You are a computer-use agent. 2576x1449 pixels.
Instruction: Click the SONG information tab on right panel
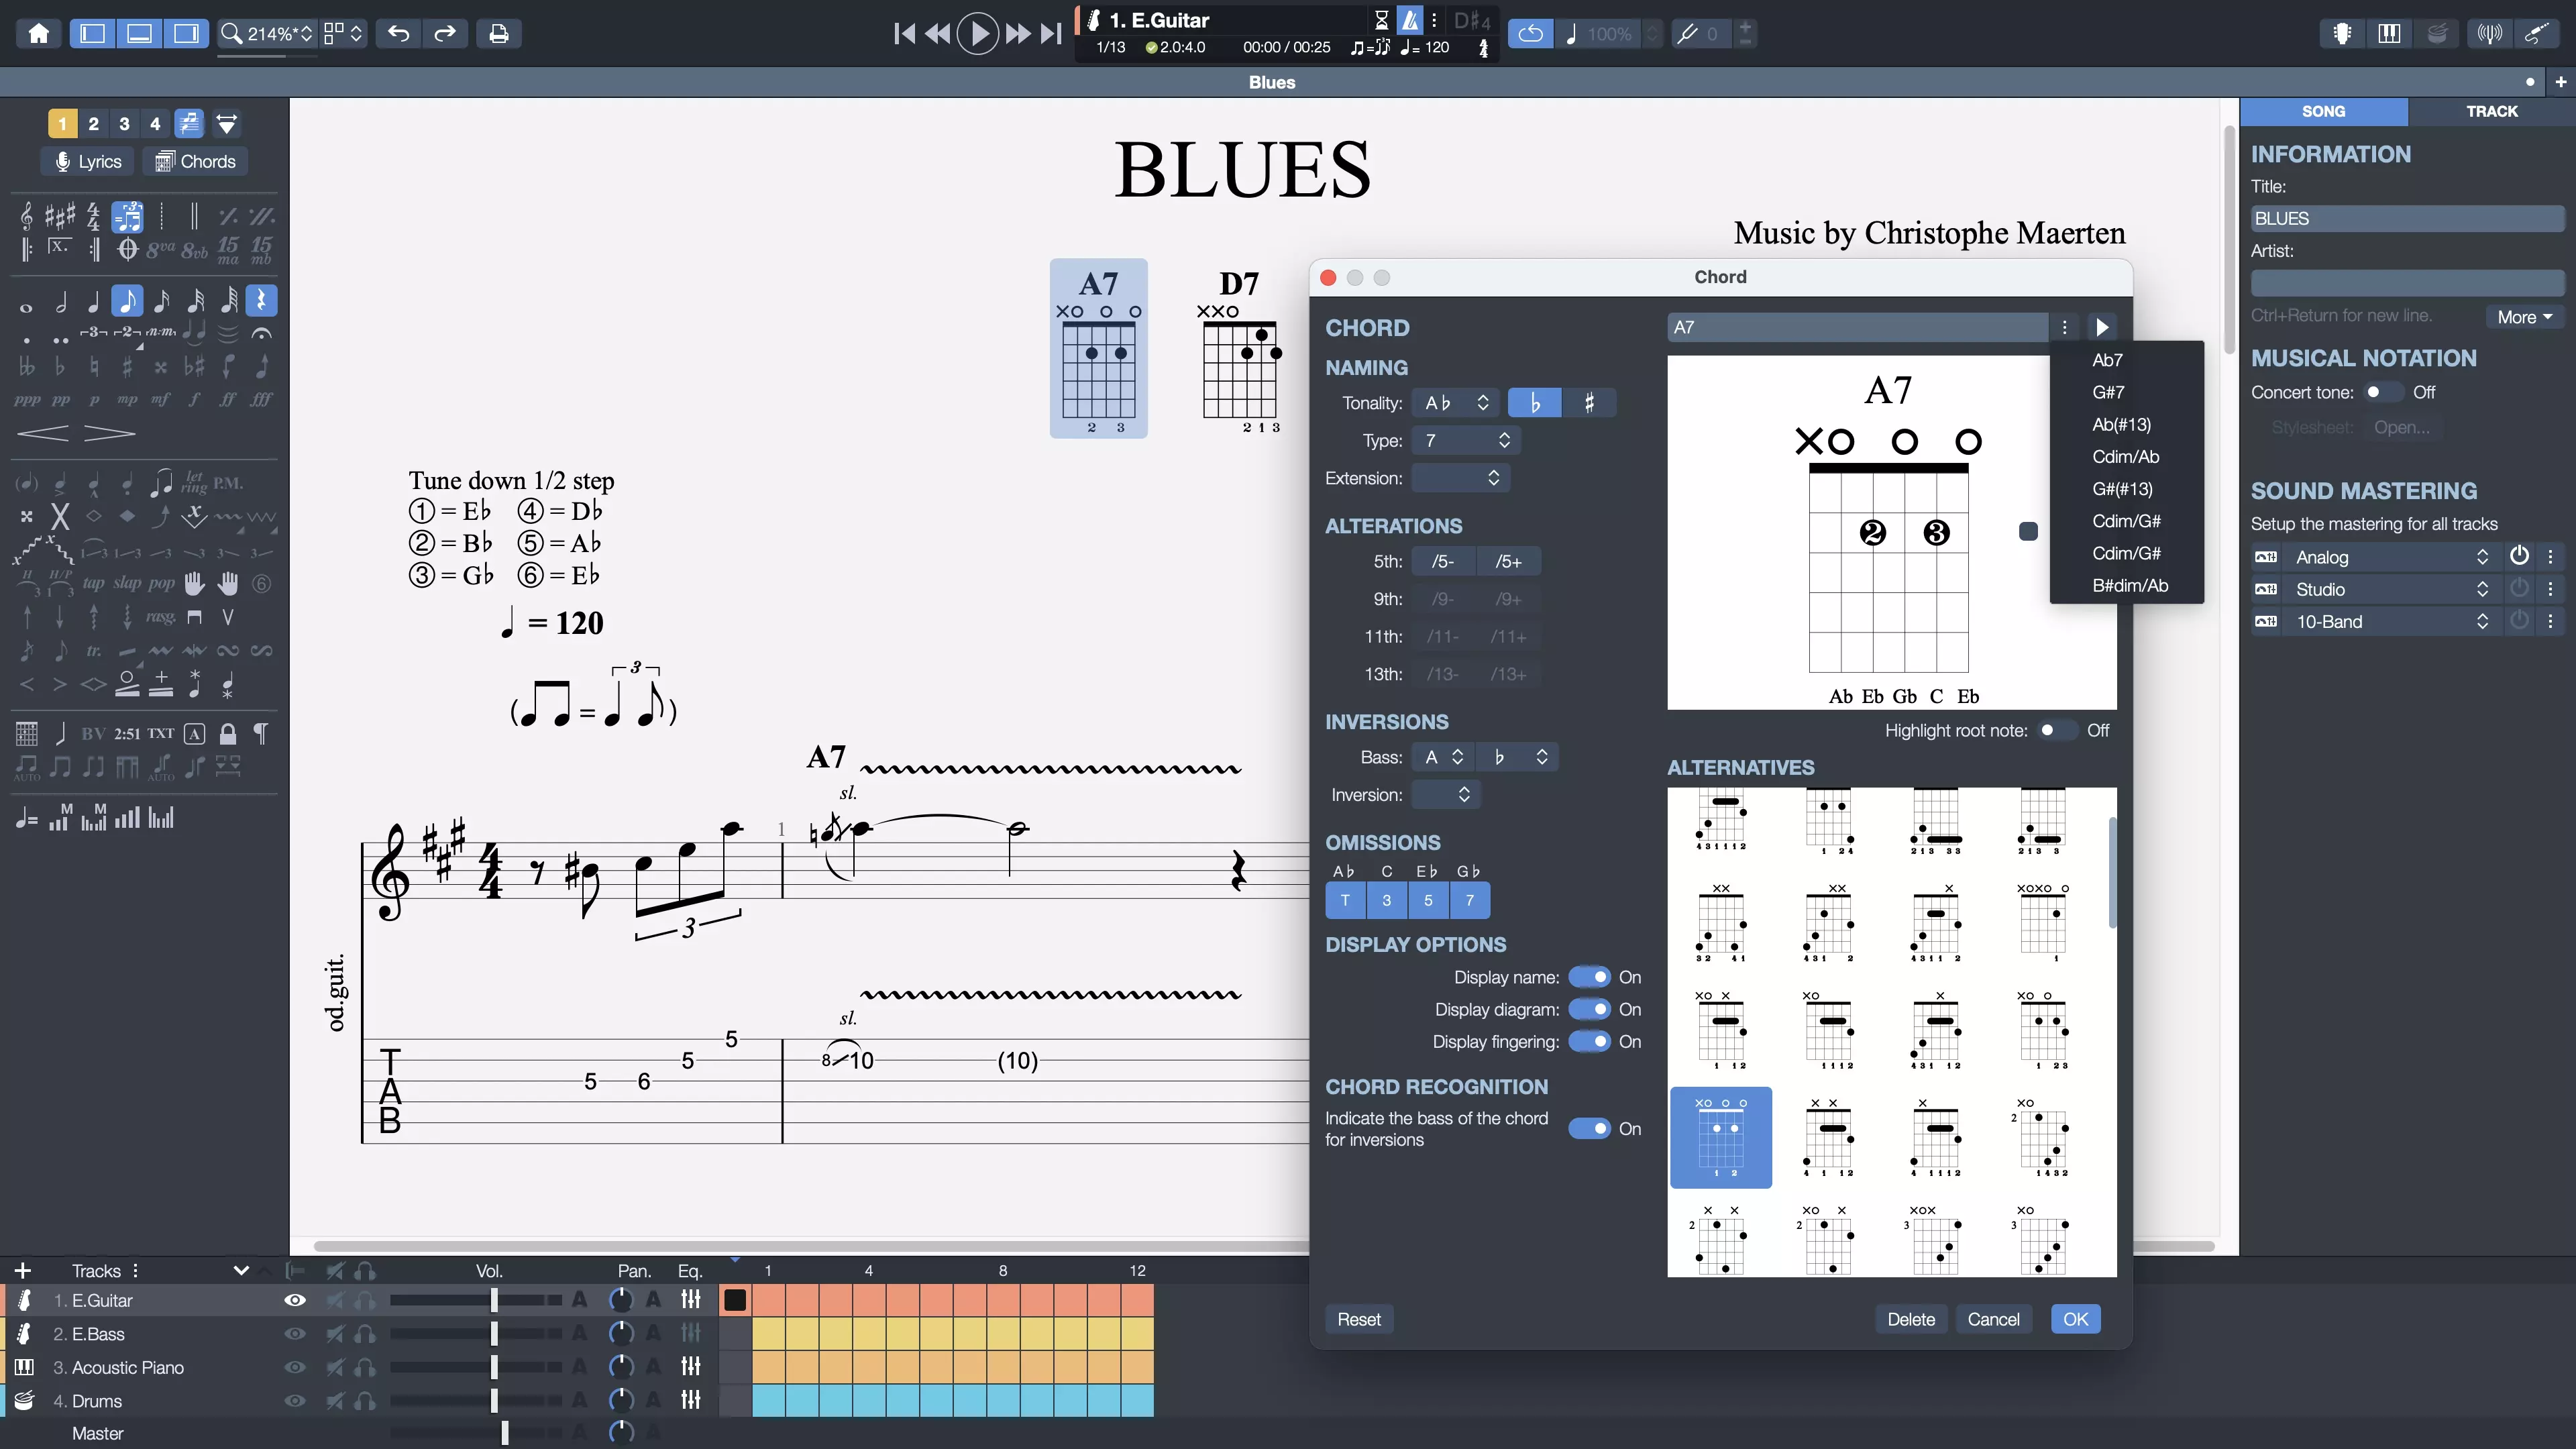pyautogui.click(x=2323, y=110)
